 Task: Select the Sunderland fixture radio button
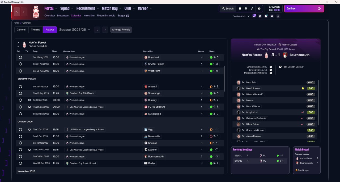[20, 114]
